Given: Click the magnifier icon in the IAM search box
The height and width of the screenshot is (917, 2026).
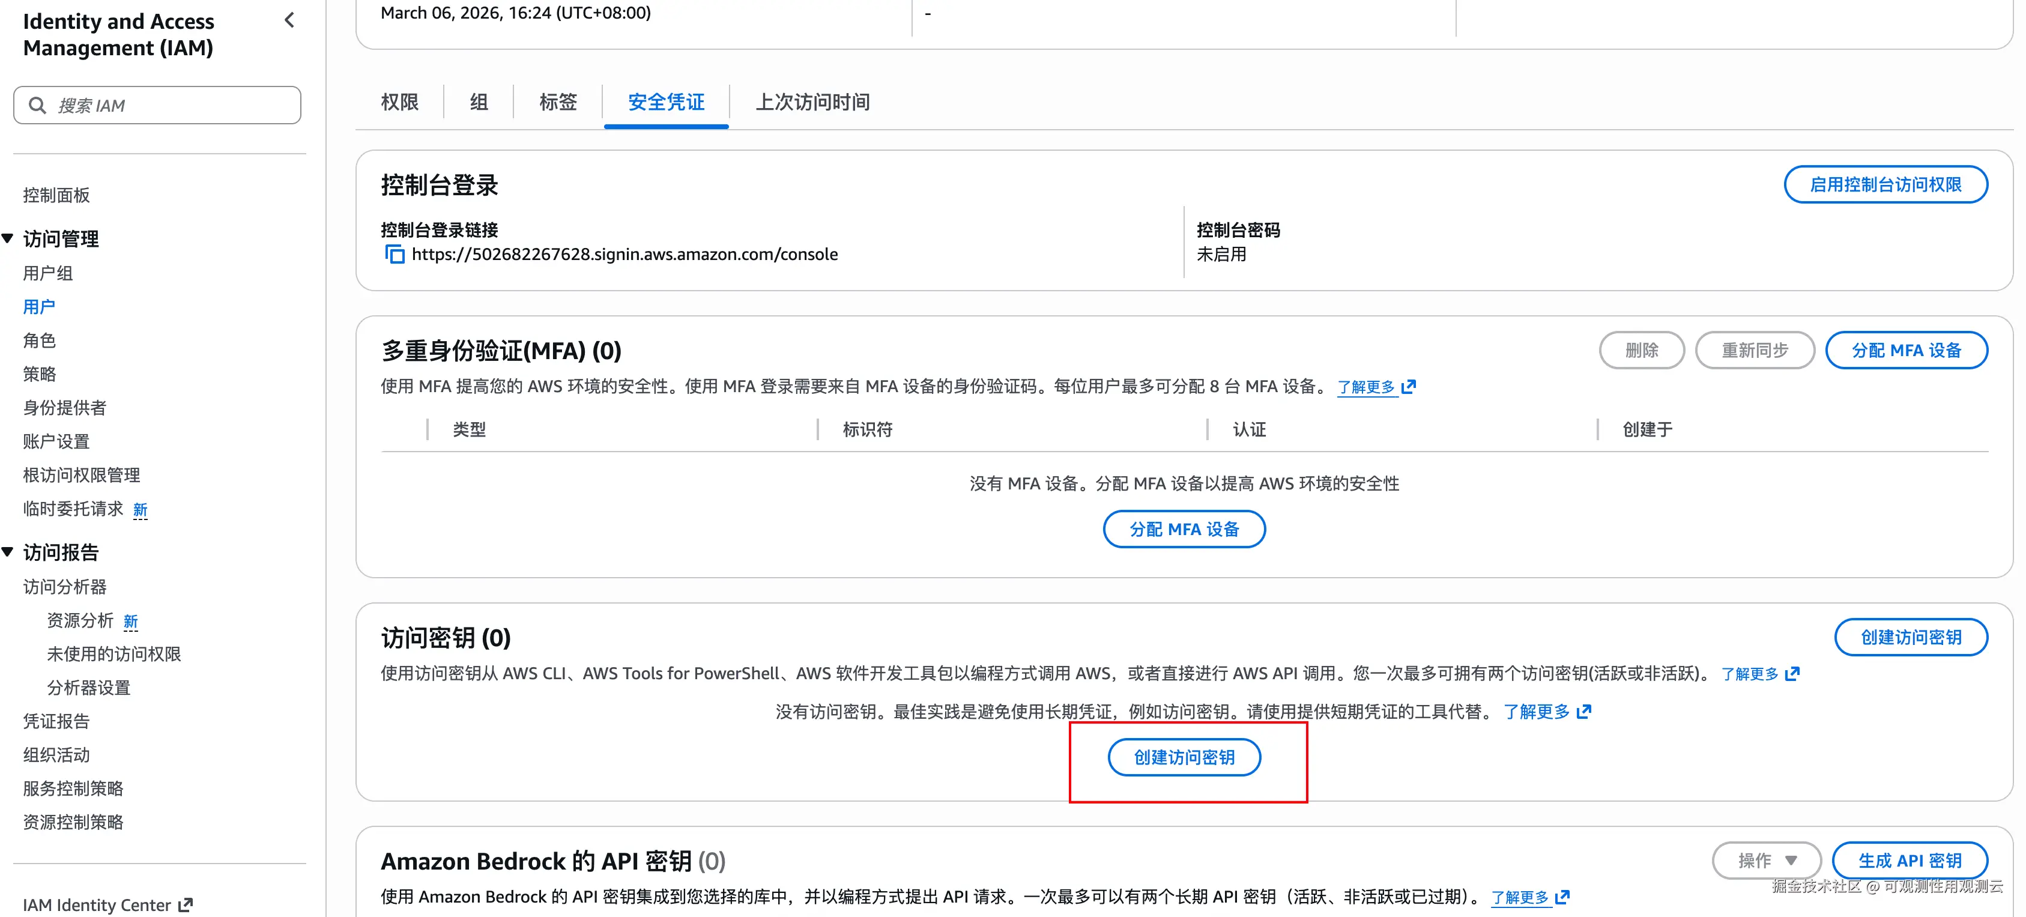Looking at the screenshot, I should (37, 105).
